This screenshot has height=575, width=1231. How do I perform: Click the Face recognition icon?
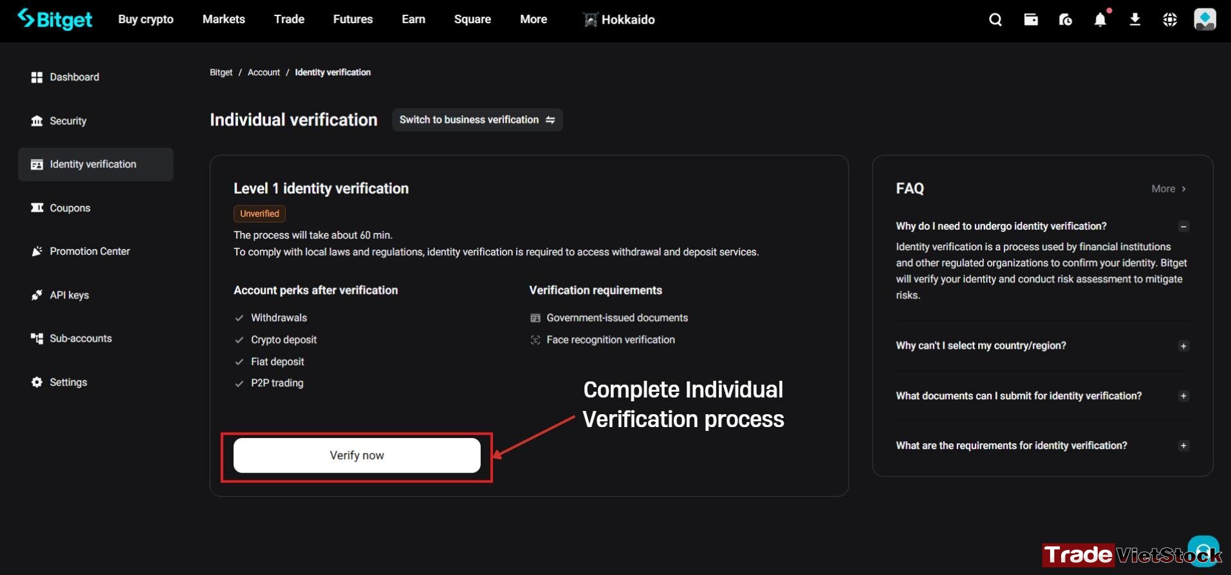[x=535, y=340]
